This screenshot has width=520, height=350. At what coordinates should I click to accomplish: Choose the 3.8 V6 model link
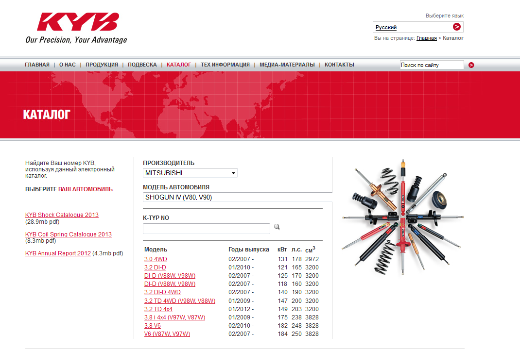(153, 326)
